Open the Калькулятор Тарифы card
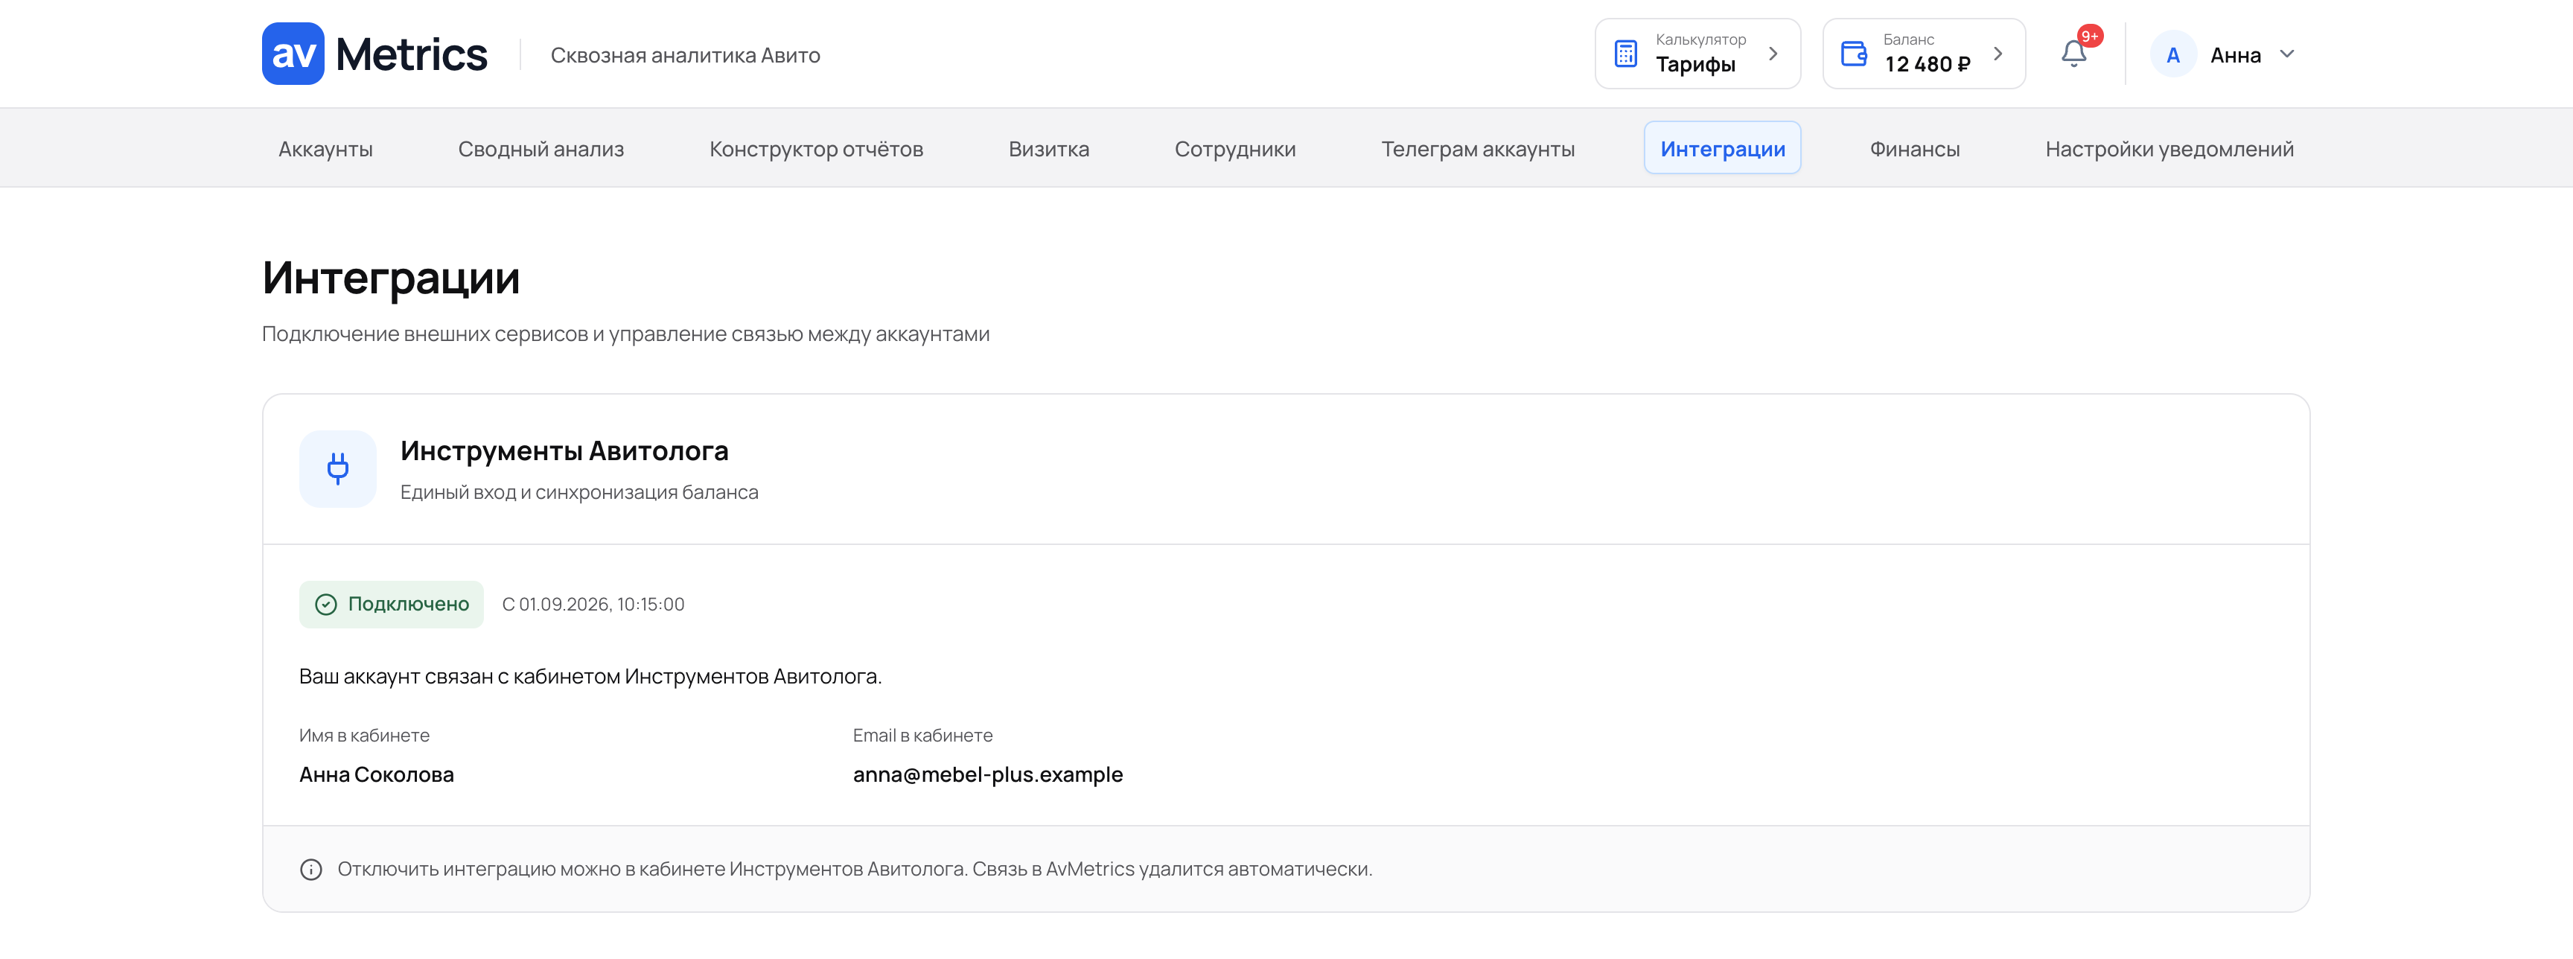 (x=1697, y=54)
